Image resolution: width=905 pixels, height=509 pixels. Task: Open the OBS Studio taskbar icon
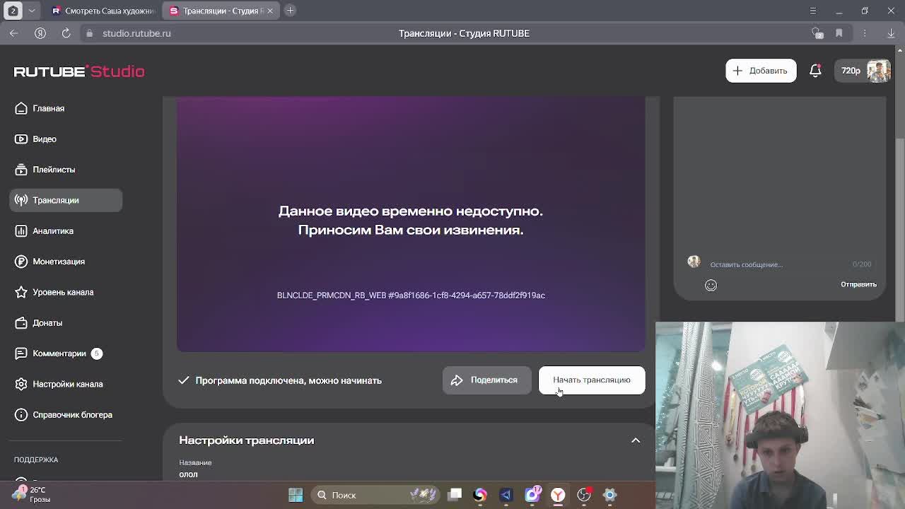(x=583, y=495)
